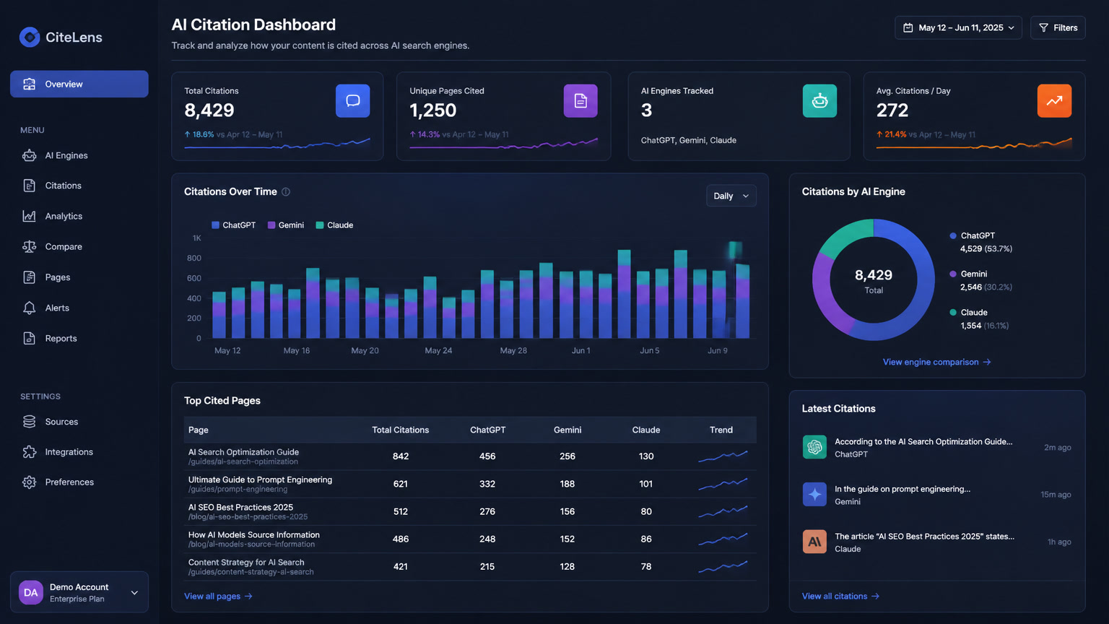
Task: Click the DA account avatar
Action: [x=31, y=592]
